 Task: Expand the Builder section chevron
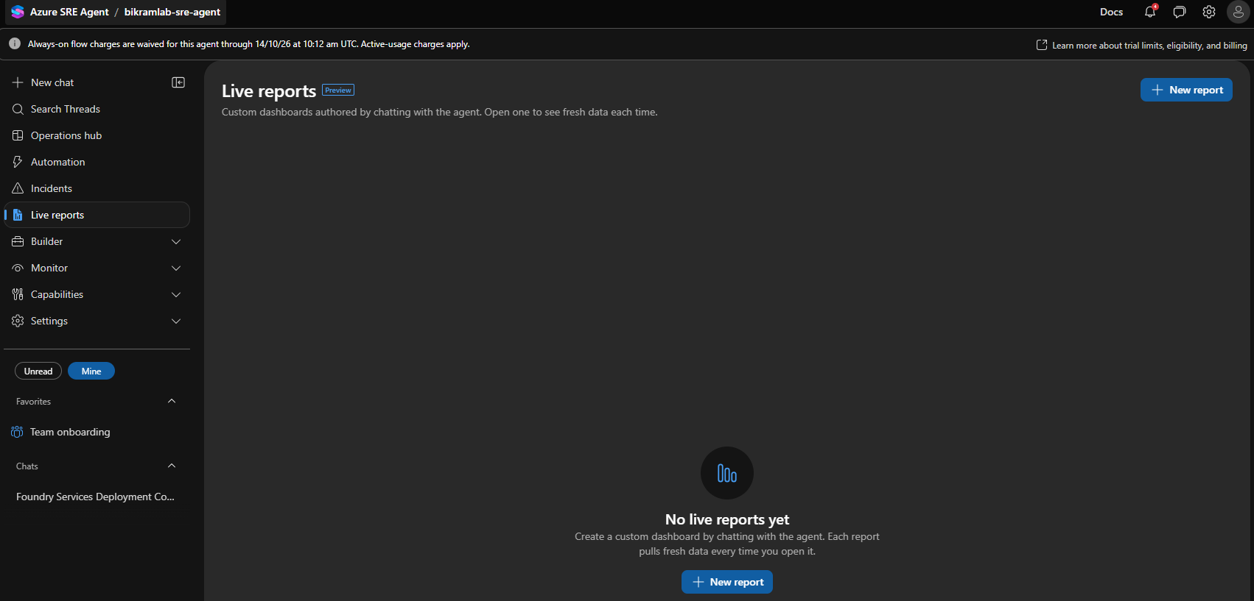click(x=176, y=241)
